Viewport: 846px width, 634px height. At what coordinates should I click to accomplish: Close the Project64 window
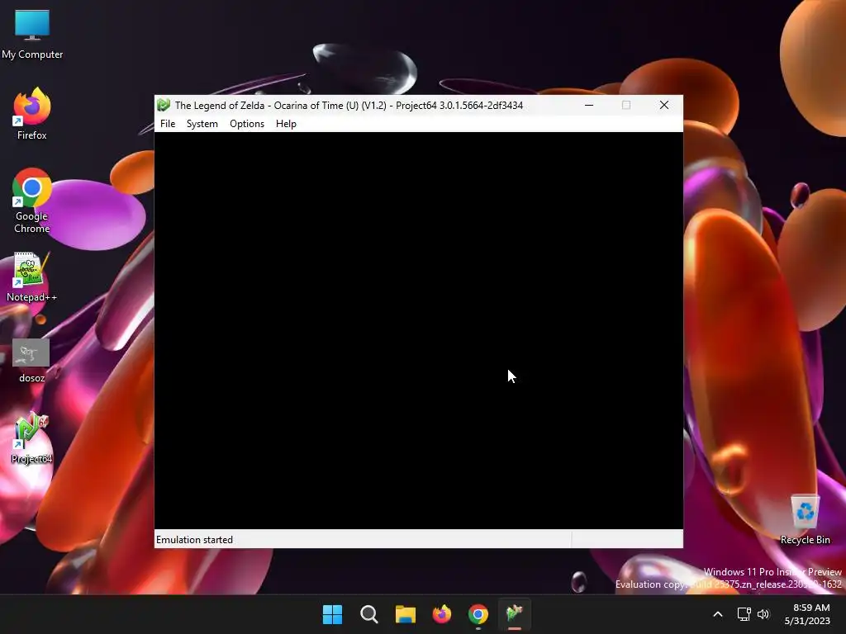pyautogui.click(x=664, y=105)
